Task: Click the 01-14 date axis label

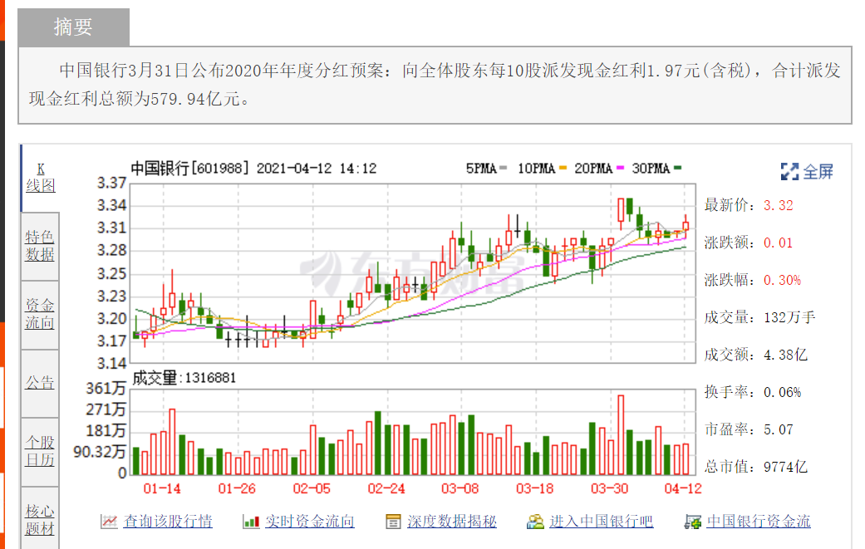Action: tap(162, 488)
